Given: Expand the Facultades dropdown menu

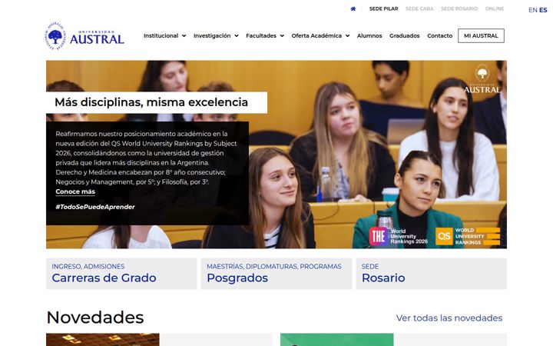Looking at the screenshot, I should pos(265,35).
